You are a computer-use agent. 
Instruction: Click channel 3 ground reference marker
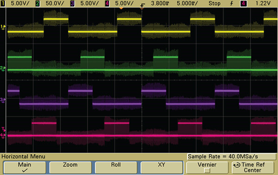pyautogui.click(x=3, y=100)
